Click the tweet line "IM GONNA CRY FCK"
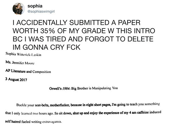172x124 pixels. (47, 47)
